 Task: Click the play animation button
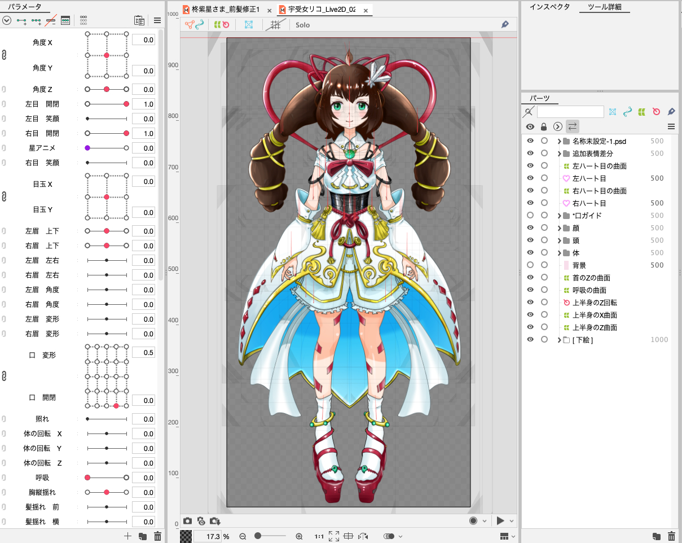(500, 521)
